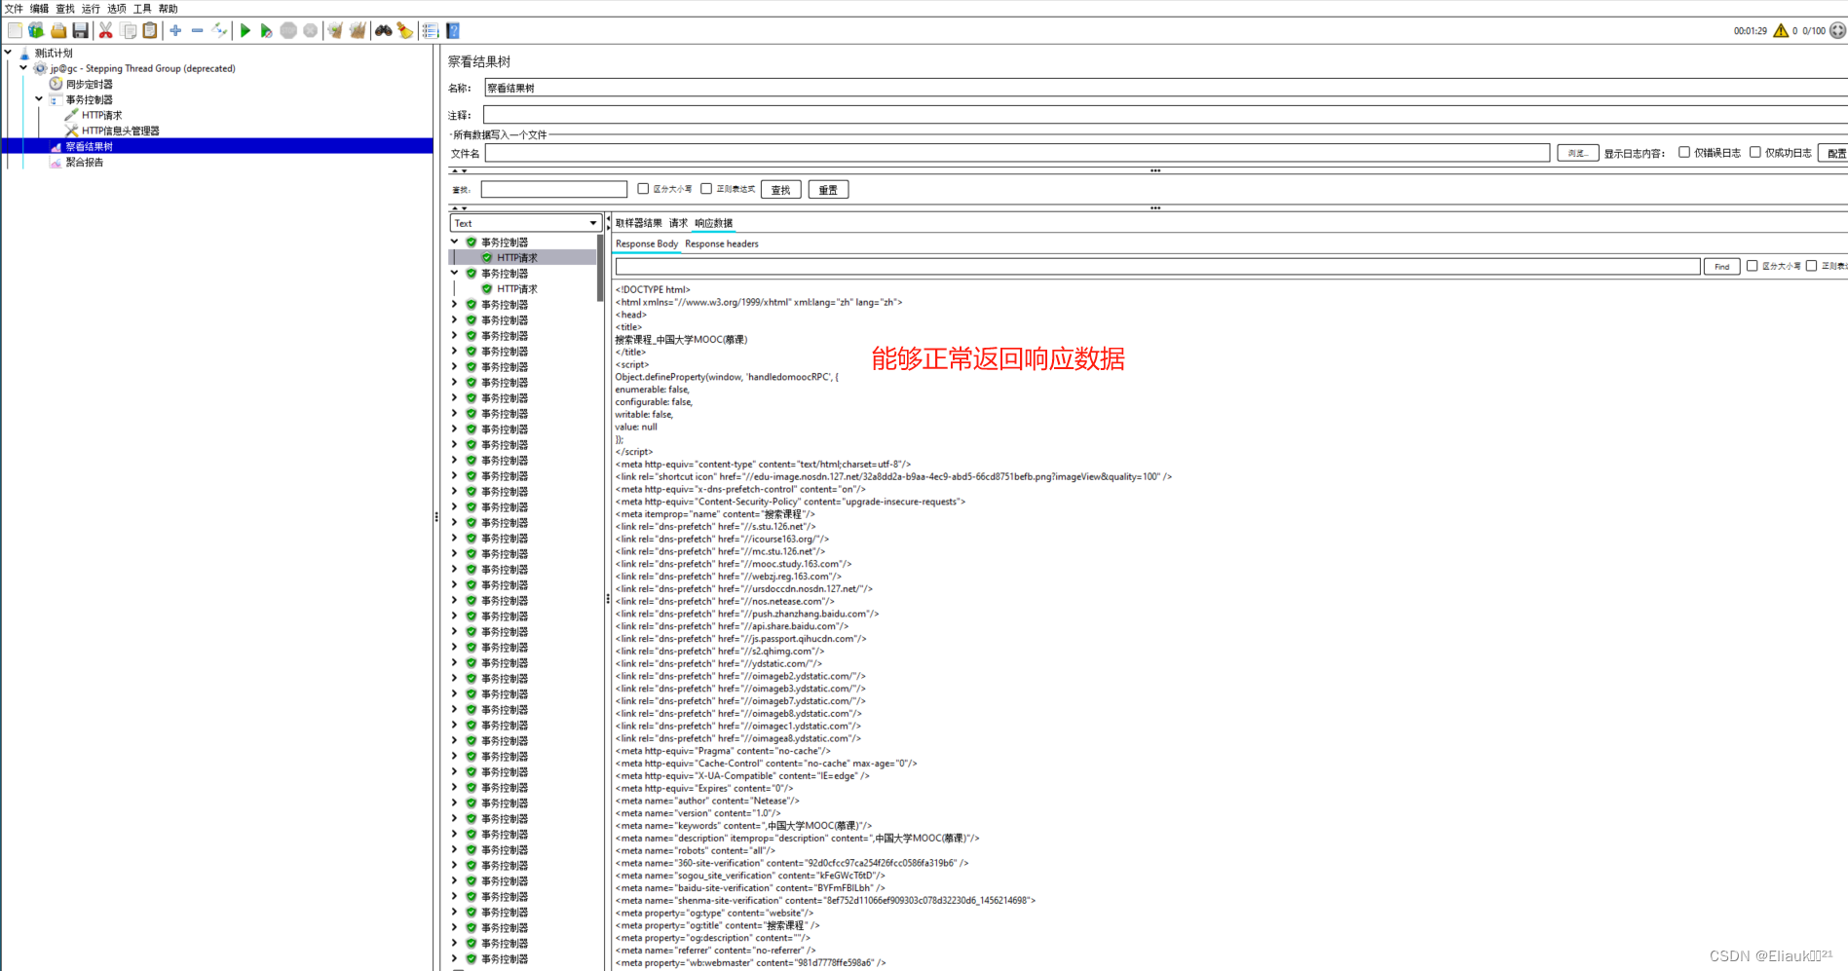The height and width of the screenshot is (971, 1848).
Task: Select the 聚合报告 listener node
Action: point(84,163)
